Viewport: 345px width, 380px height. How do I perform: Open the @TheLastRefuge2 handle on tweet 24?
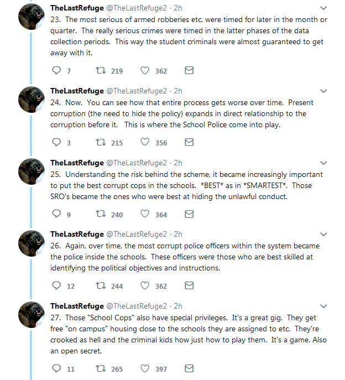coord(137,91)
